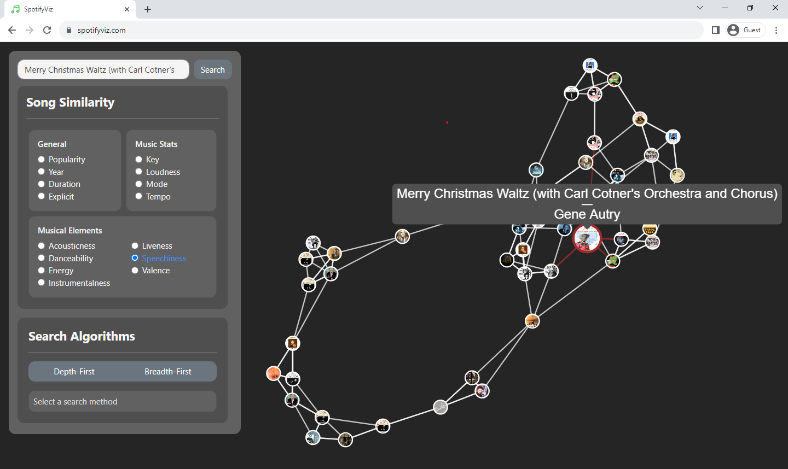
Task: Select the Valence radio option
Action: 135,271
